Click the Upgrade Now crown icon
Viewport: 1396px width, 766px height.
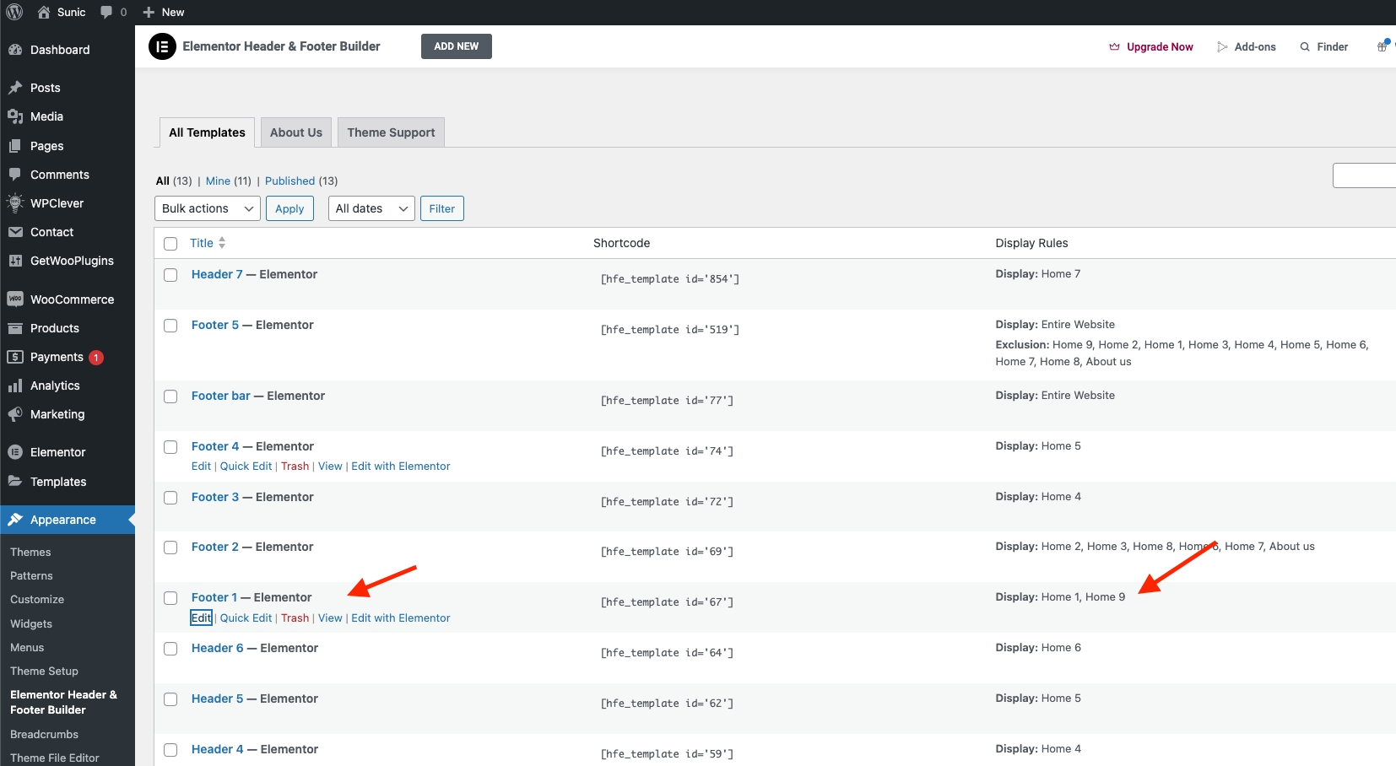click(x=1114, y=47)
